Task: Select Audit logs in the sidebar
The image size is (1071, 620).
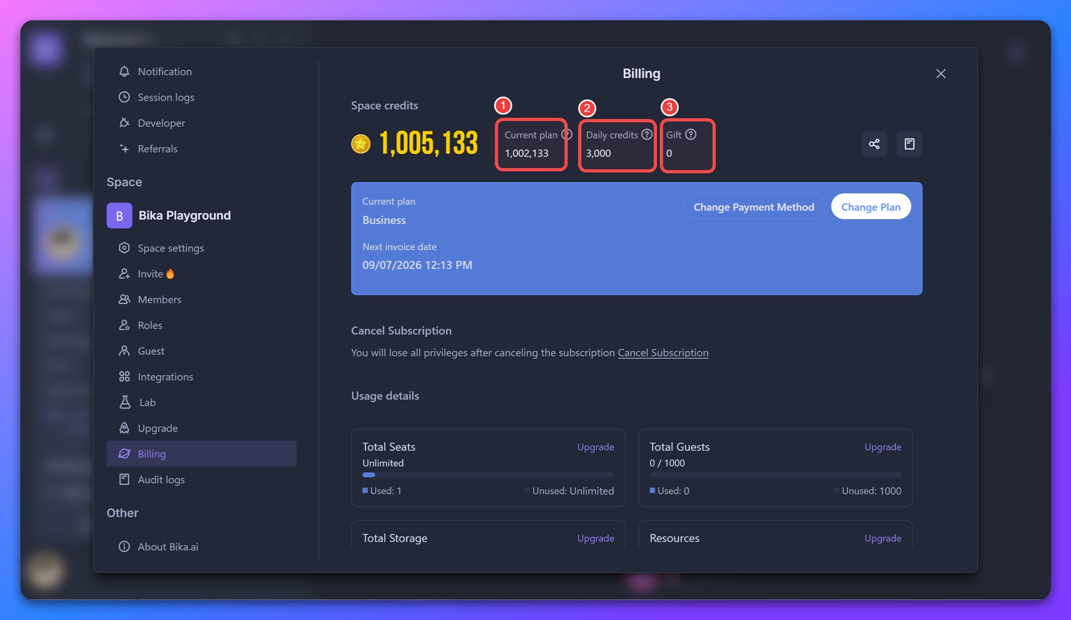Action: [x=161, y=479]
